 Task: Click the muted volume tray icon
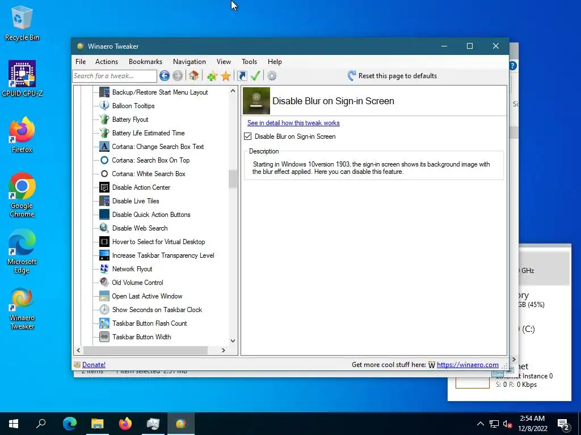click(x=507, y=424)
